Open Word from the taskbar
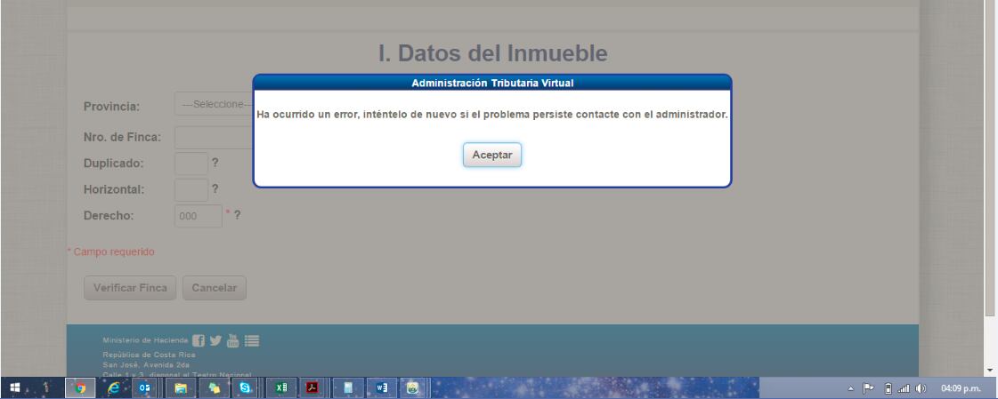Screen dimensions: 998x399 click(380, 387)
